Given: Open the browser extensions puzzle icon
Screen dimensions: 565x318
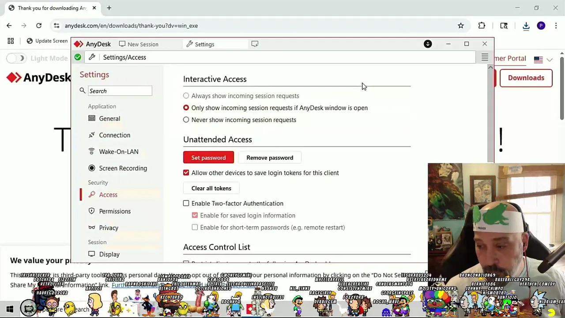Looking at the screenshot, I should tap(482, 26).
